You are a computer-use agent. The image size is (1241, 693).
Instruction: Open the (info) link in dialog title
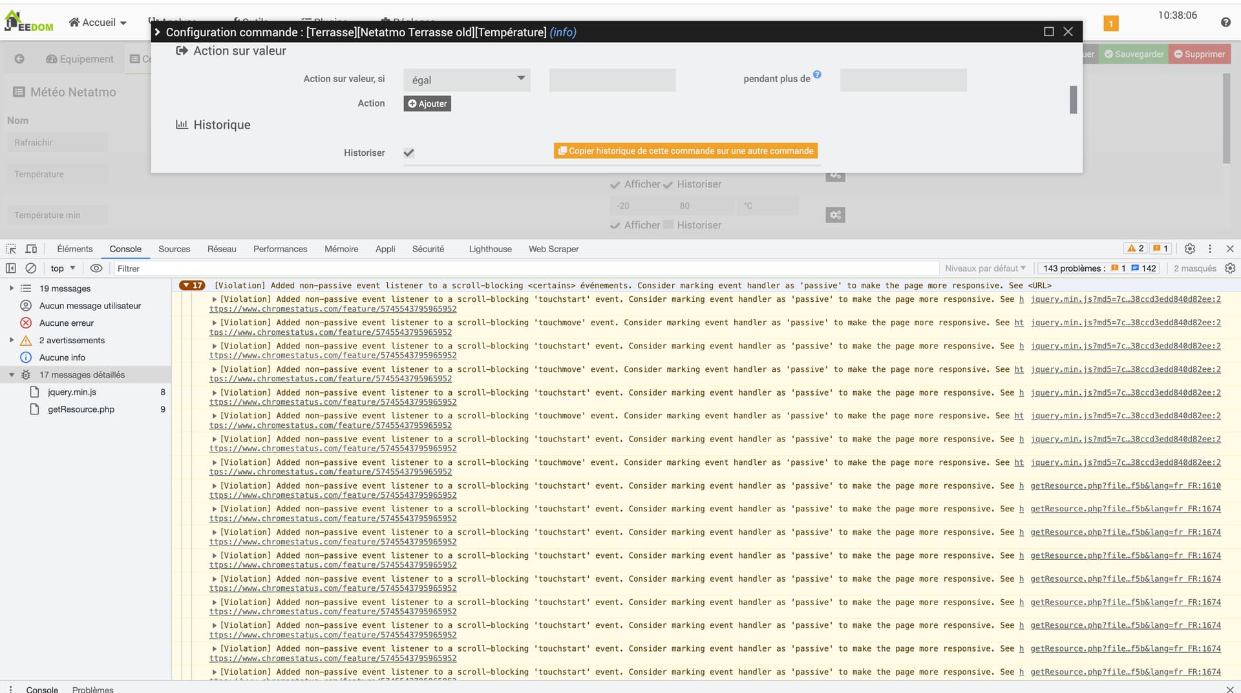[x=562, y=32]
